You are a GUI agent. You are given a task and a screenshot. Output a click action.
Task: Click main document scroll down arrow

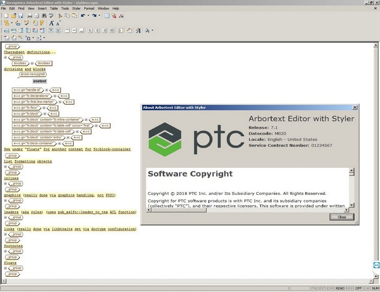[376, 276]
